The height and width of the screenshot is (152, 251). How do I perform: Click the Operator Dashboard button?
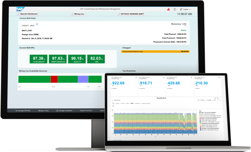[28, 14]
